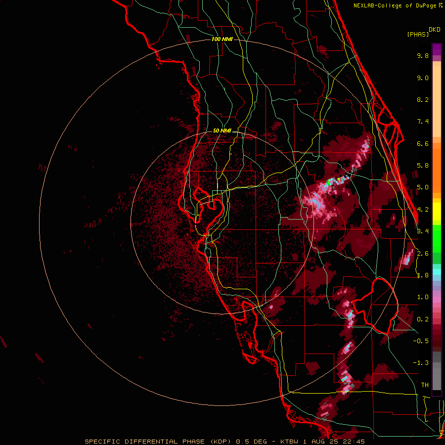Click the [PHAS] units label

pos(418,35)
